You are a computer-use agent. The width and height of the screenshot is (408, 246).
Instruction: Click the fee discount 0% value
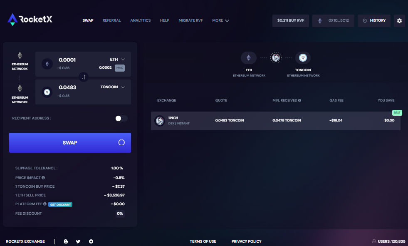(120, 214)
